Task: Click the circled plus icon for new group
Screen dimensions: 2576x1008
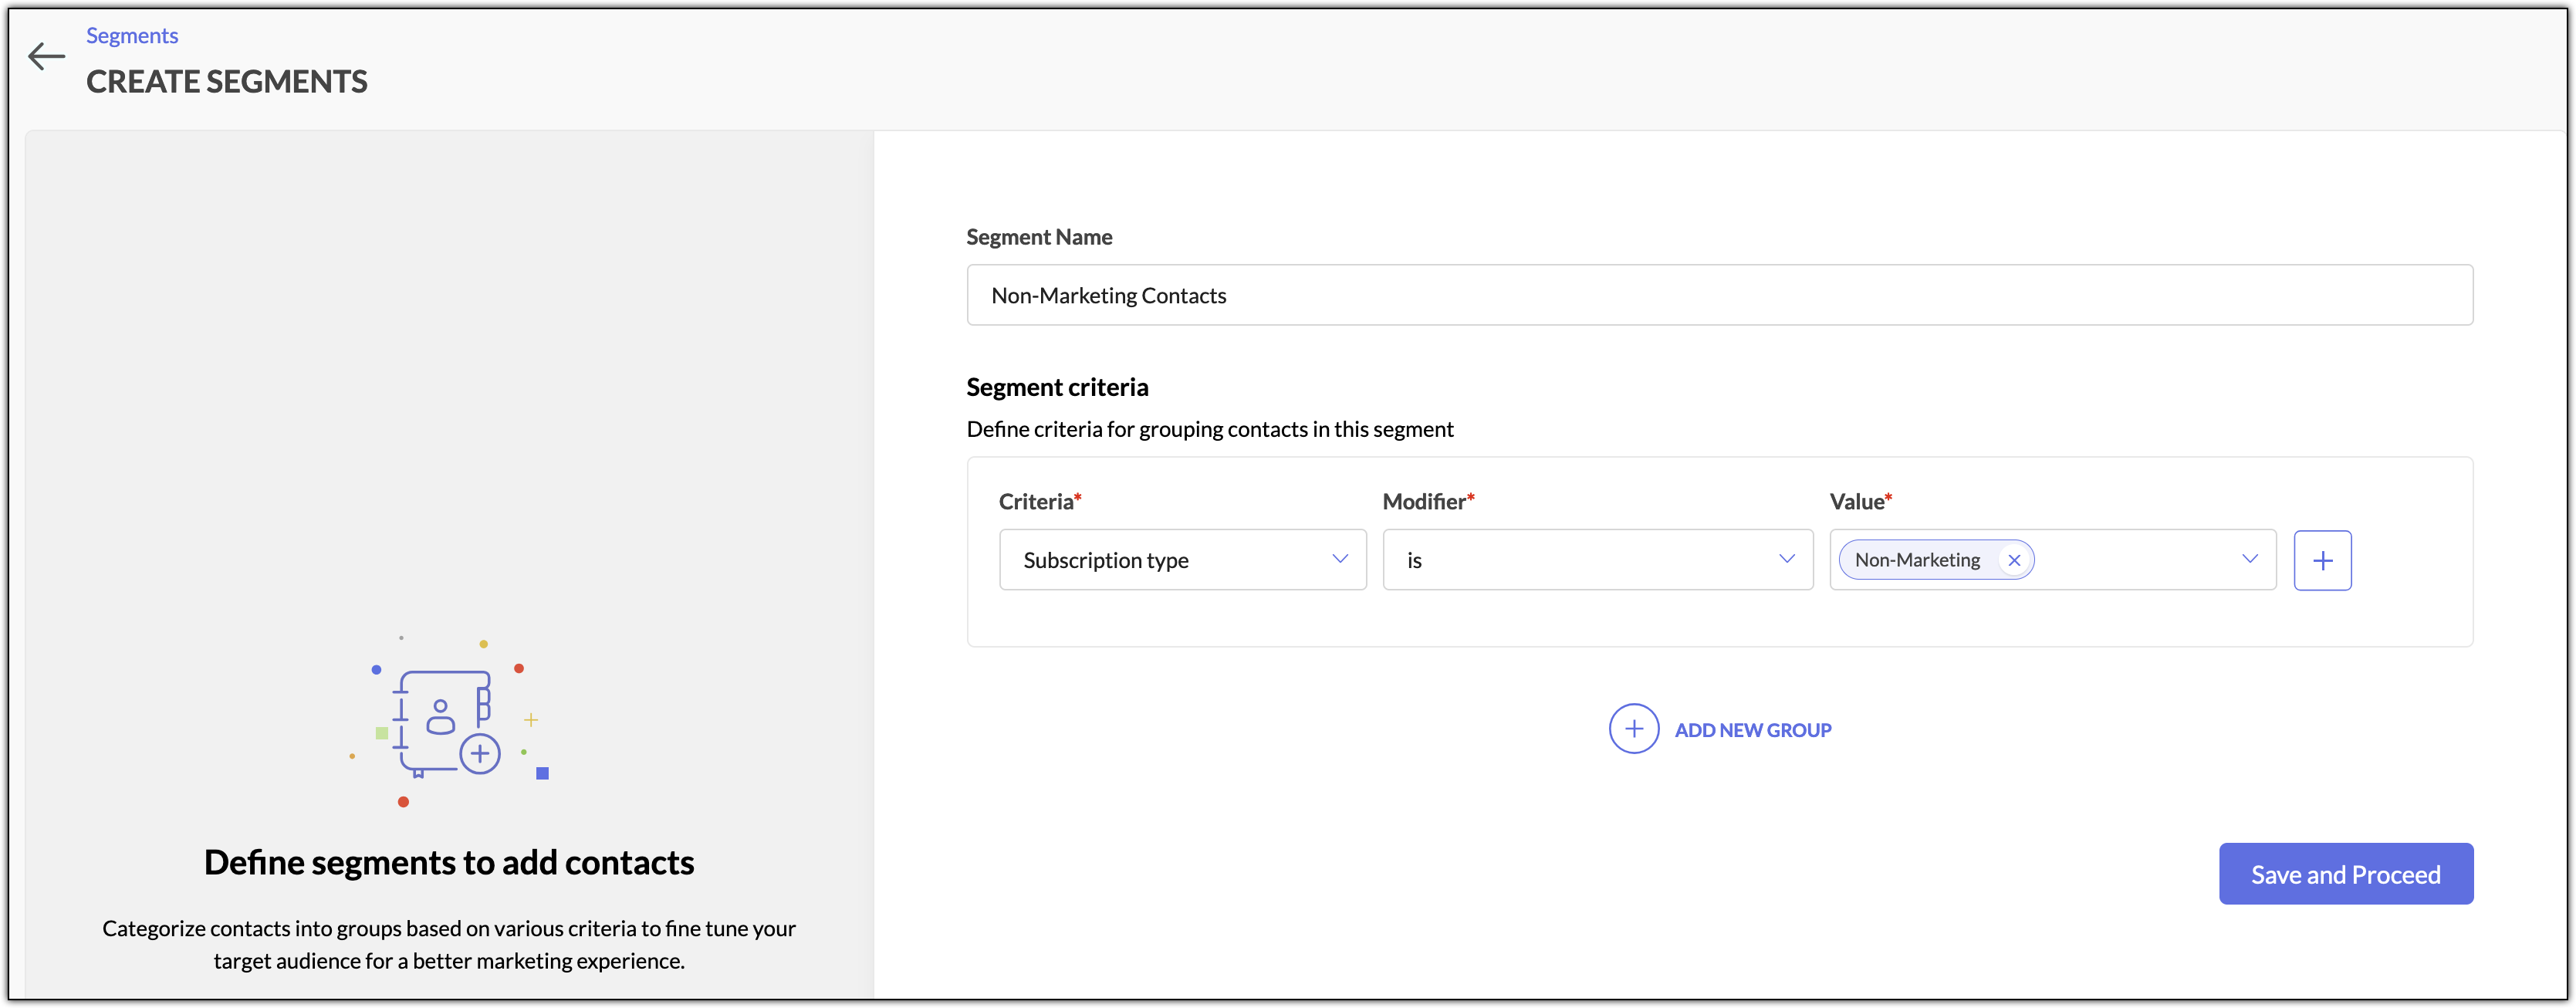Action: 1633,729
